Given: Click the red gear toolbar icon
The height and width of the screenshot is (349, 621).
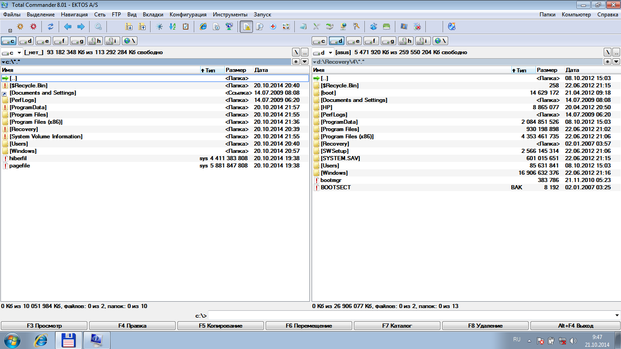Looking at the screenshot, I should click(33, 26).
